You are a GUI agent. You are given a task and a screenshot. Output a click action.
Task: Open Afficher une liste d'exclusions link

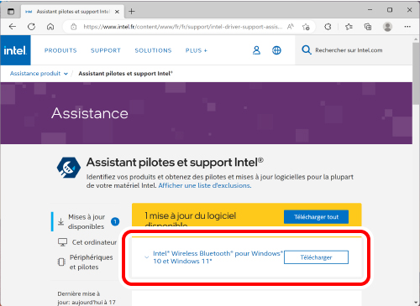(x=205, y=185)
